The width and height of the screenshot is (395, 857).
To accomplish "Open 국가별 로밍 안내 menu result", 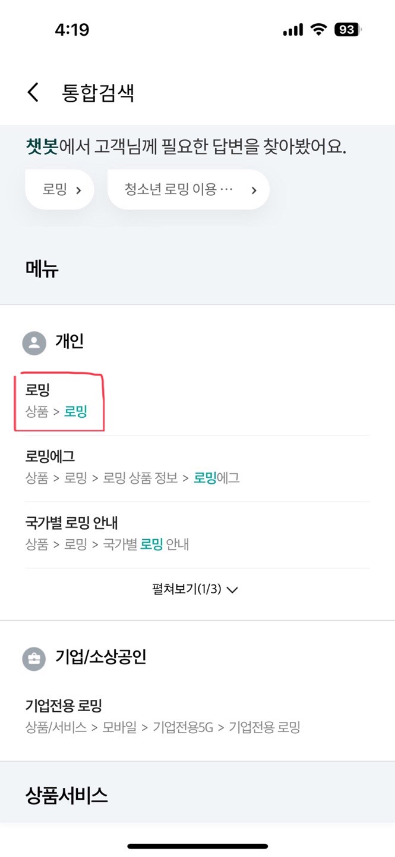I will tap(72, 523).
